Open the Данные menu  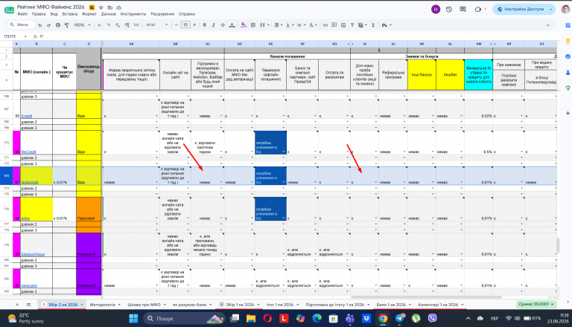pyautogui.click(x=108, y=14)
